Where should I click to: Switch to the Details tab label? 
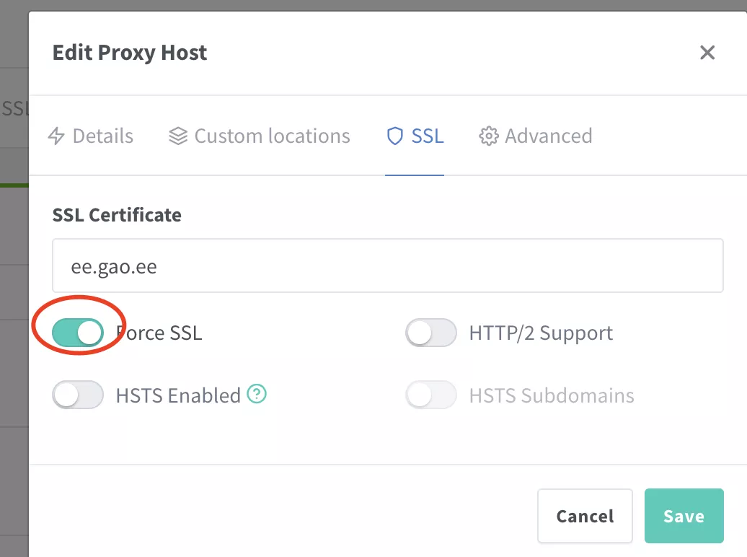coord(103,136)
